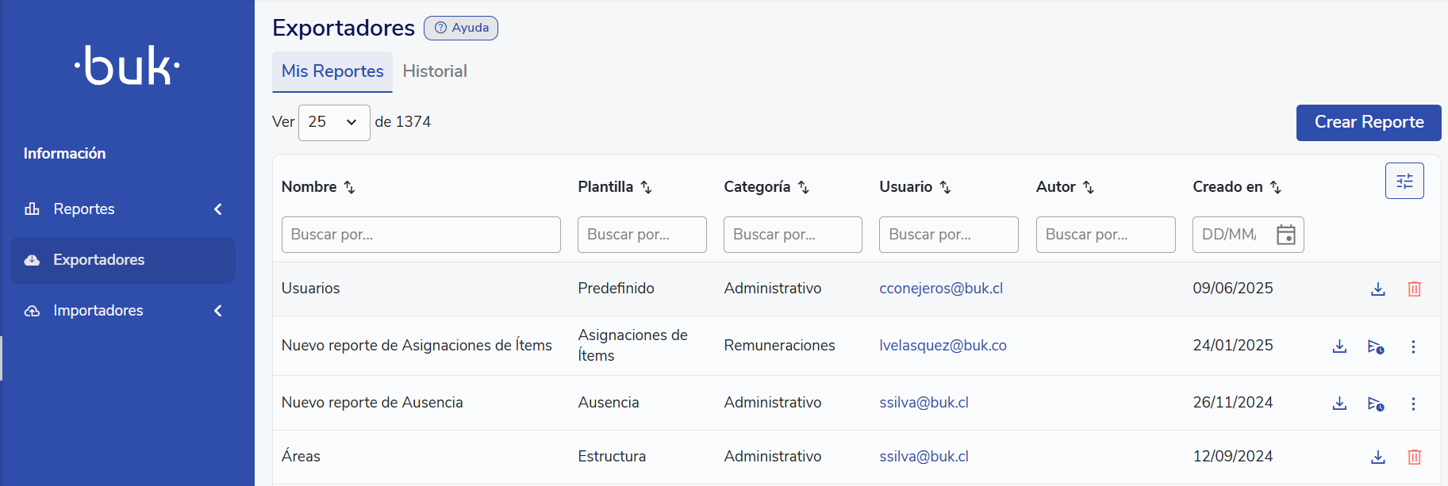The height and width of the screenshot is (486, 1448).
Task: Schedule the Asignaciones de Ítems report
Action: [x=1376, y=346]
